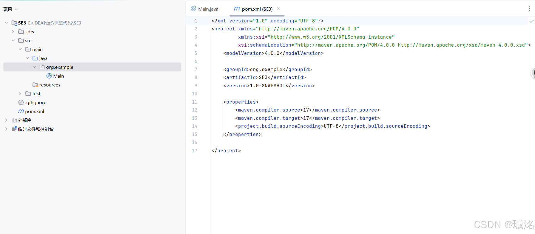The image size is (535, 234).
Task: Expand the 外部库 node
Action: [6, 120]
